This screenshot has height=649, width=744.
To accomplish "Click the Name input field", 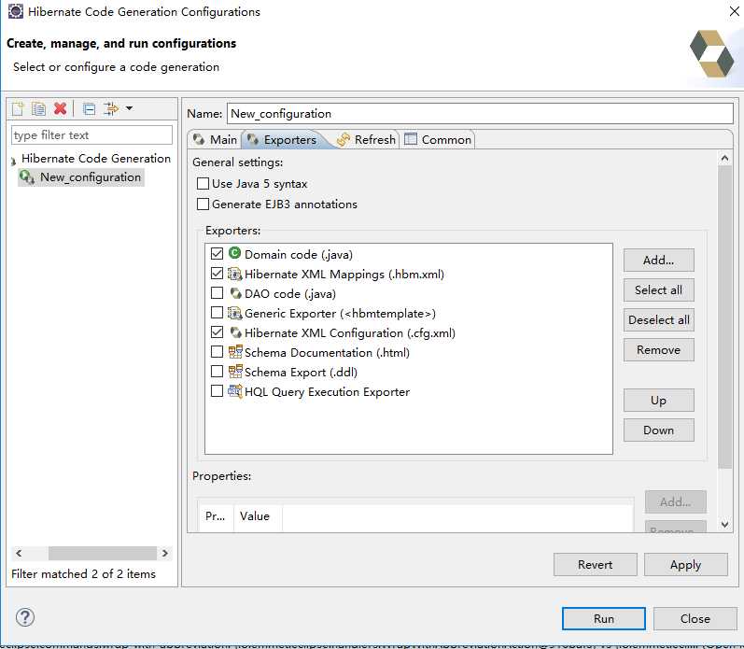I will pos(480,114).
